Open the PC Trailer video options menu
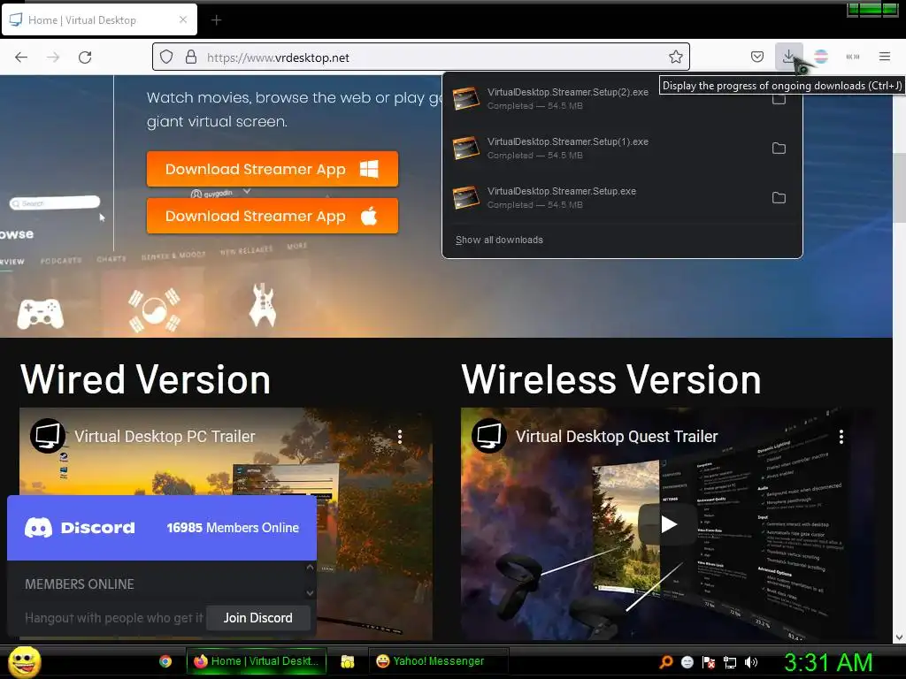 400,437
